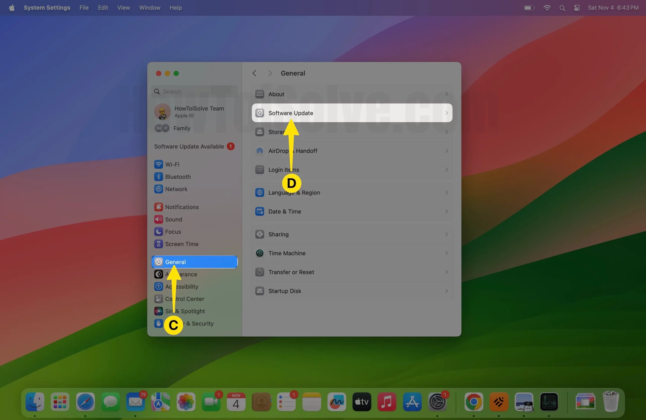
Task: Open the Window menu in the menu bar
Action: click(149, 8)
